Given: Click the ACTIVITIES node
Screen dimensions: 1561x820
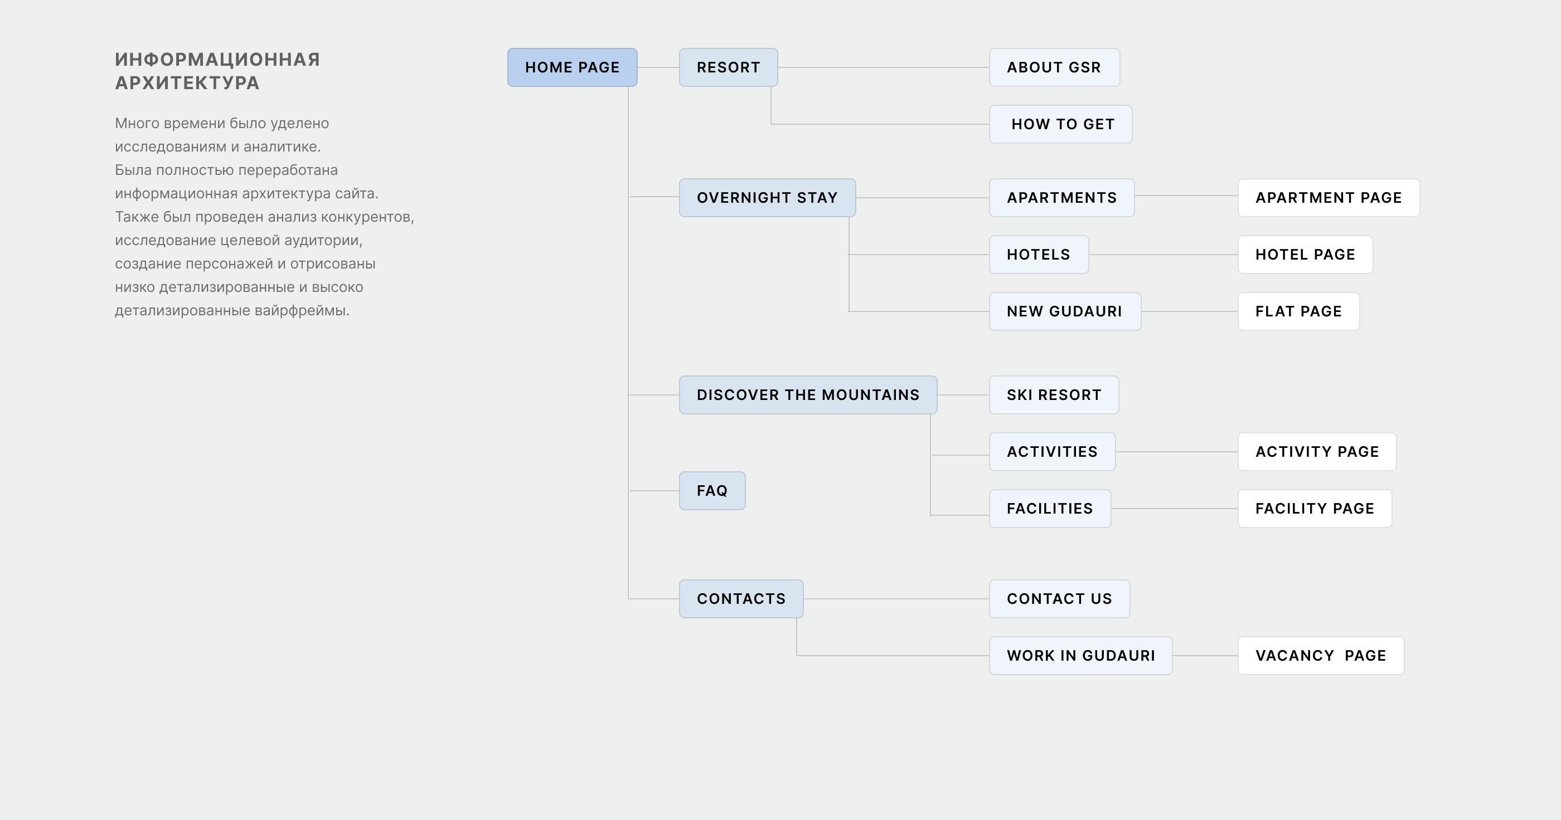Looking at the screenshot, I should point(1052,452).
